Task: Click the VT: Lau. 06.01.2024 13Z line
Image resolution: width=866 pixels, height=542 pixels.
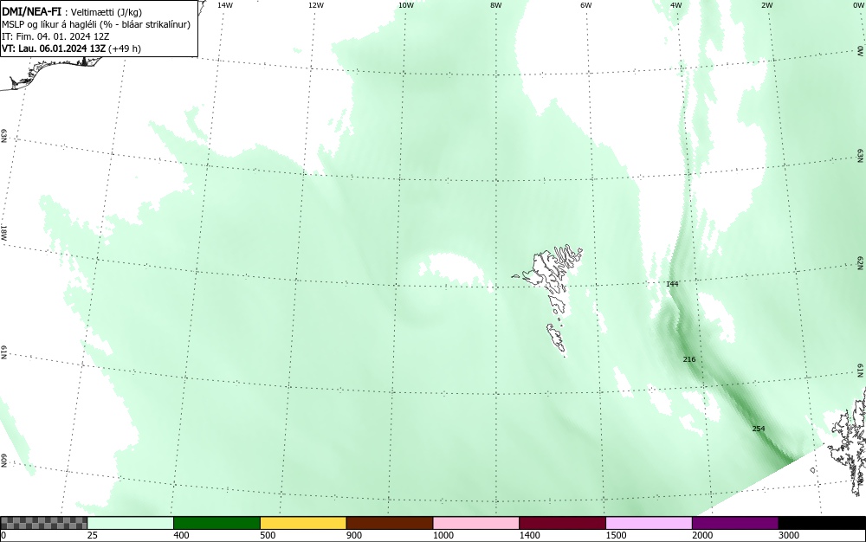Action: point(71,48)
